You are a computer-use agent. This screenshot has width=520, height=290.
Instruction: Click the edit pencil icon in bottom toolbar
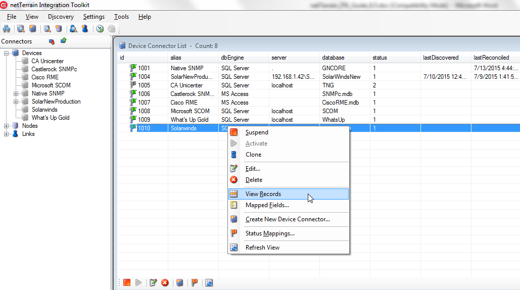[x=153, y=283]
